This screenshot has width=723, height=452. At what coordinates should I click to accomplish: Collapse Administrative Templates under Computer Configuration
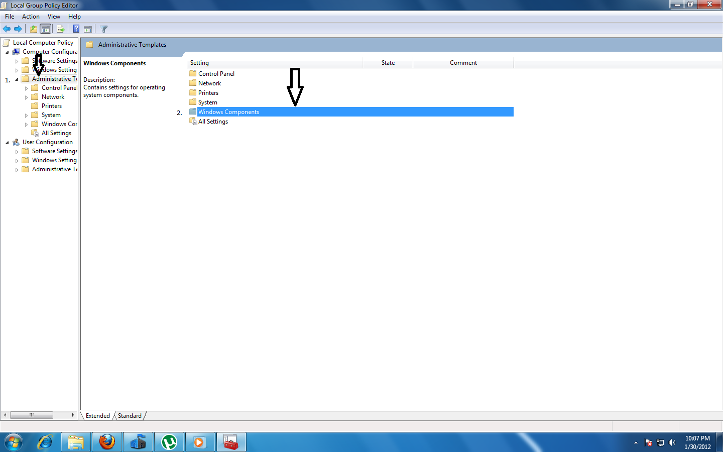(x=17, y=79)
